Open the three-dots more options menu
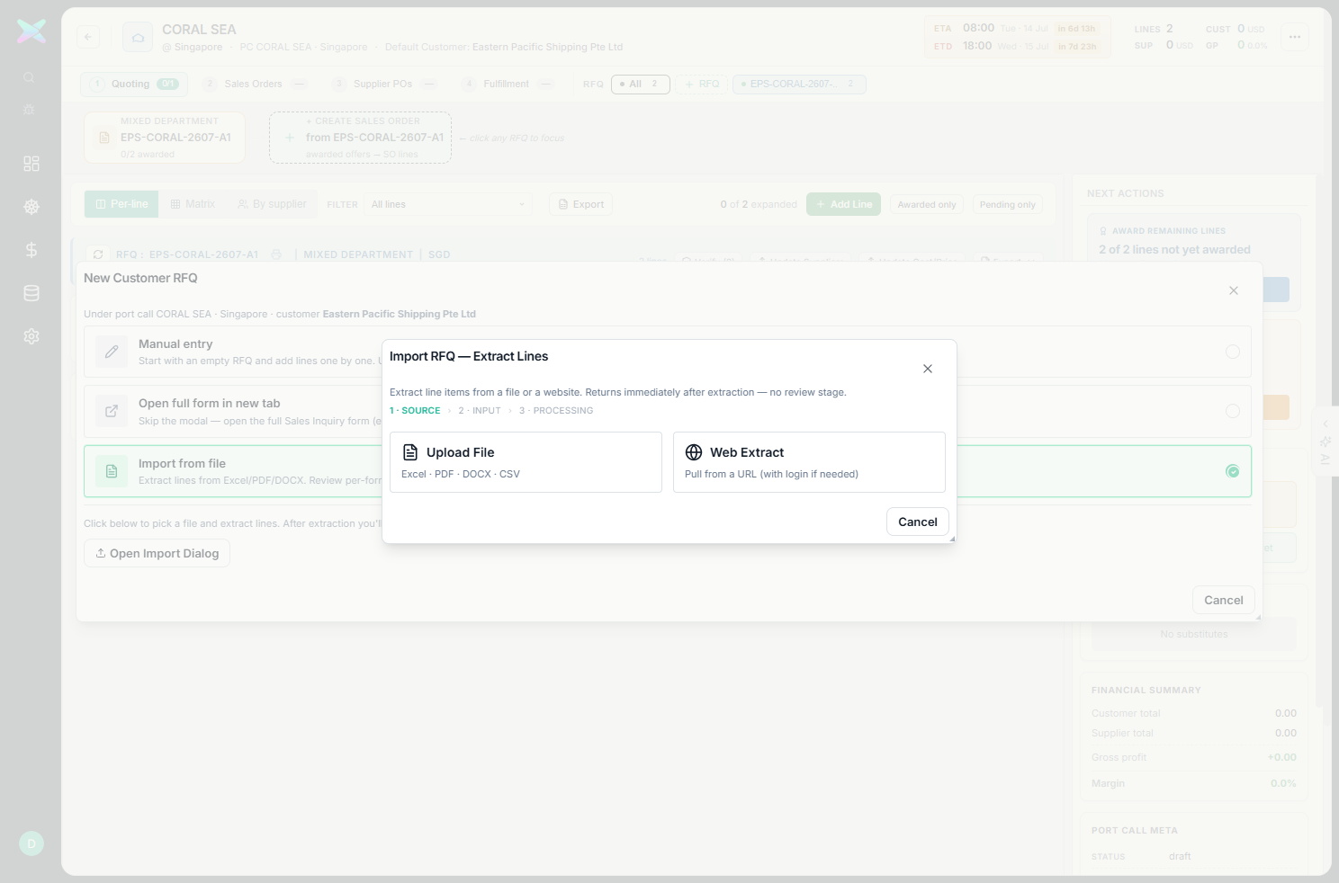This screenshot has height=883, width=1339. [1295, 37]
